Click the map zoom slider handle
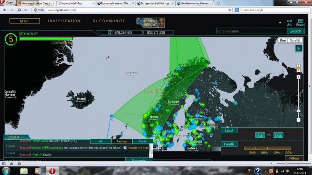The height and width of the screenshot is (175, 312). point(298,111)
